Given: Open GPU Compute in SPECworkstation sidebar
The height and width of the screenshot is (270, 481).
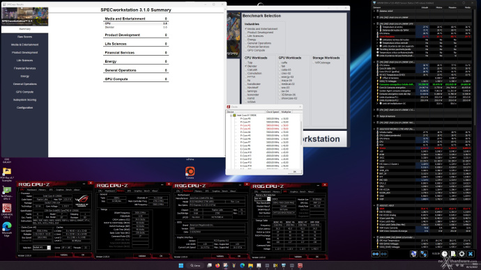Looking at the screenshot, I should tap(24, 92).
